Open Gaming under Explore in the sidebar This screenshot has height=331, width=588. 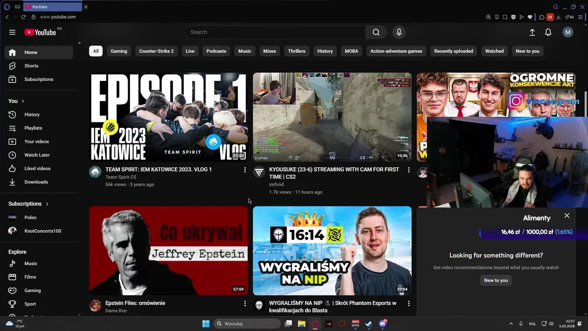39,291
